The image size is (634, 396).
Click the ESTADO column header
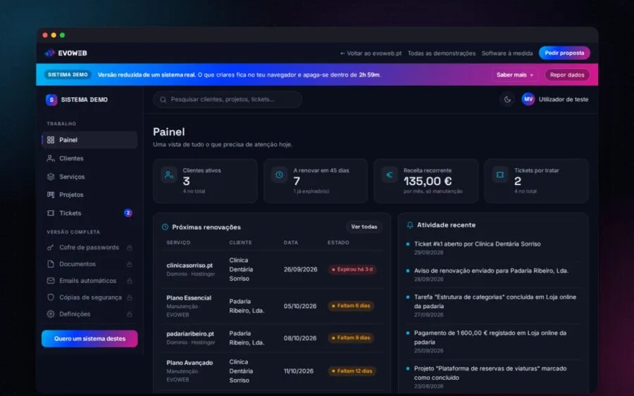click(x=338, y=243)
